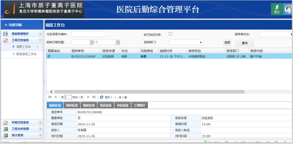Click the green 退出 exit icon

coord(277,9)
